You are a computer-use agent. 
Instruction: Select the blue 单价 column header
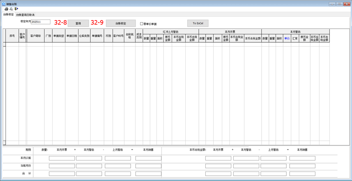click(287, 38)
